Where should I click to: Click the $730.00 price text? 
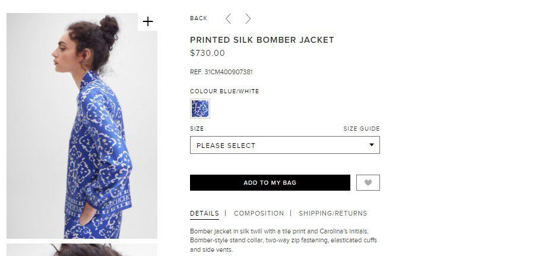207,53
